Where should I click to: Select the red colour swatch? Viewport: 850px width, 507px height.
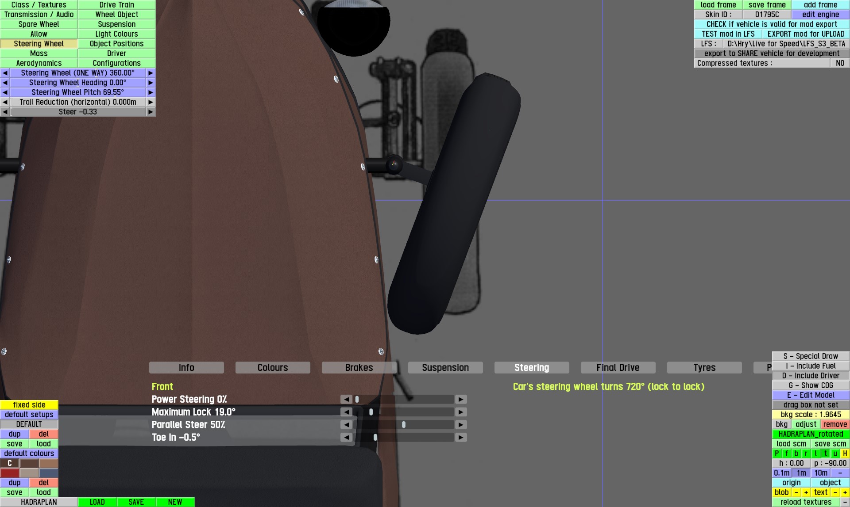pos(10,473)
